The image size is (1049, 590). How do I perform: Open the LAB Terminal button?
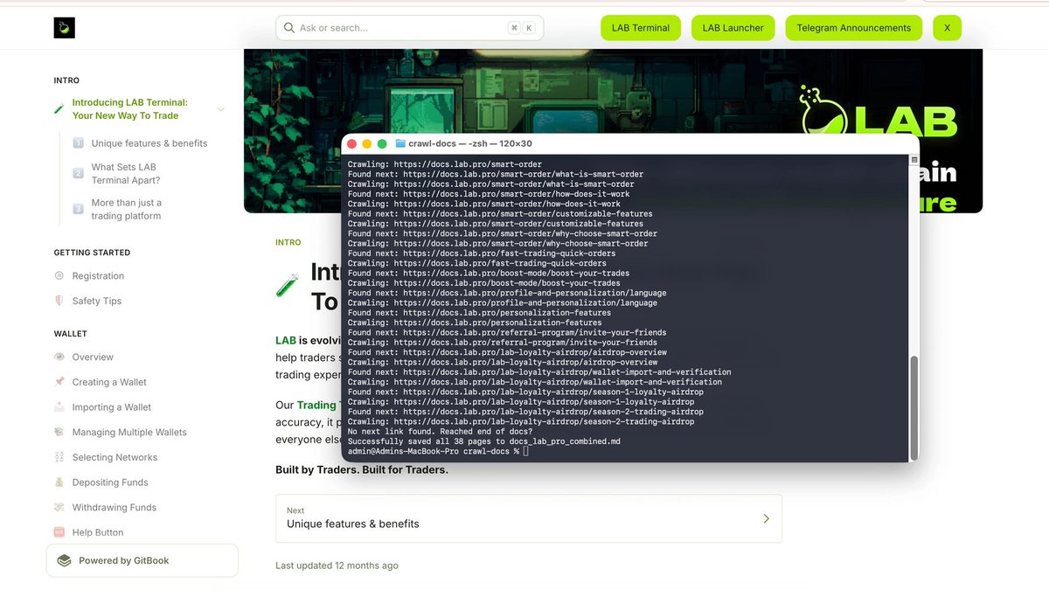641,28
